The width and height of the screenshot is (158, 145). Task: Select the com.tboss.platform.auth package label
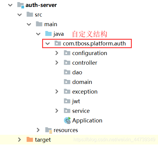coord(94,44)
